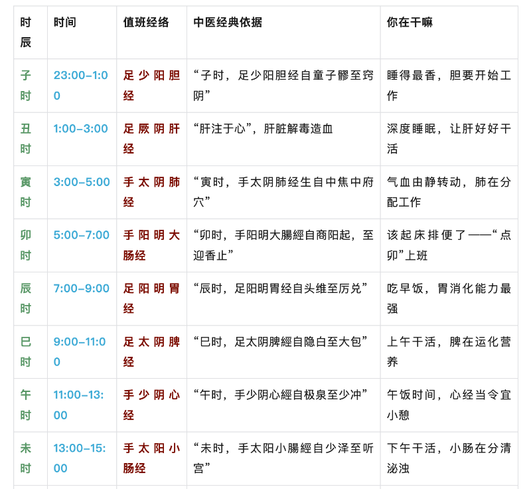Select the 足厥阴肝经 meridian cell
This screenshot has height=489, width=531.
point(151,139)
